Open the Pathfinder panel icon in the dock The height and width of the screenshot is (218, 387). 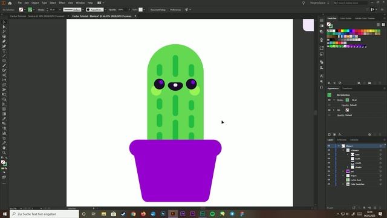pos(322,62)
